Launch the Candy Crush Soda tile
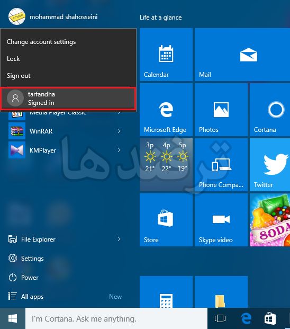The width and height of the screenshot is (290, 329). [270, 220]
